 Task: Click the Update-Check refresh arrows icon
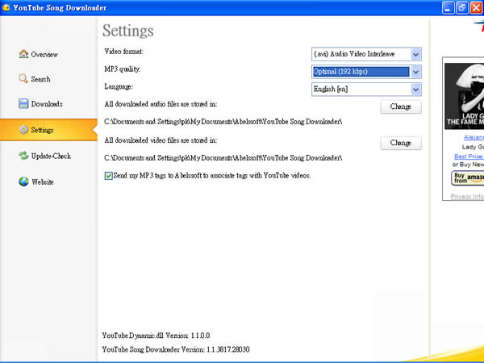pos(23,156)
